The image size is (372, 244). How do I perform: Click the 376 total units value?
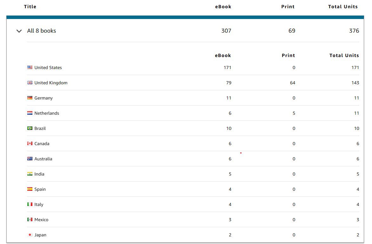354,31
